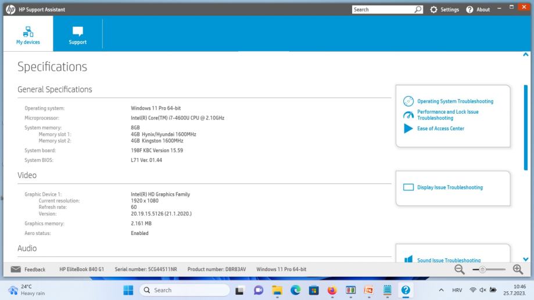Click the Ease of Access play arrow icon

pos(408,129)
